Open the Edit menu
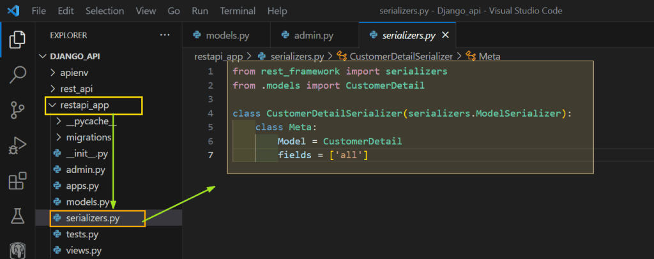 click(66, 11)
